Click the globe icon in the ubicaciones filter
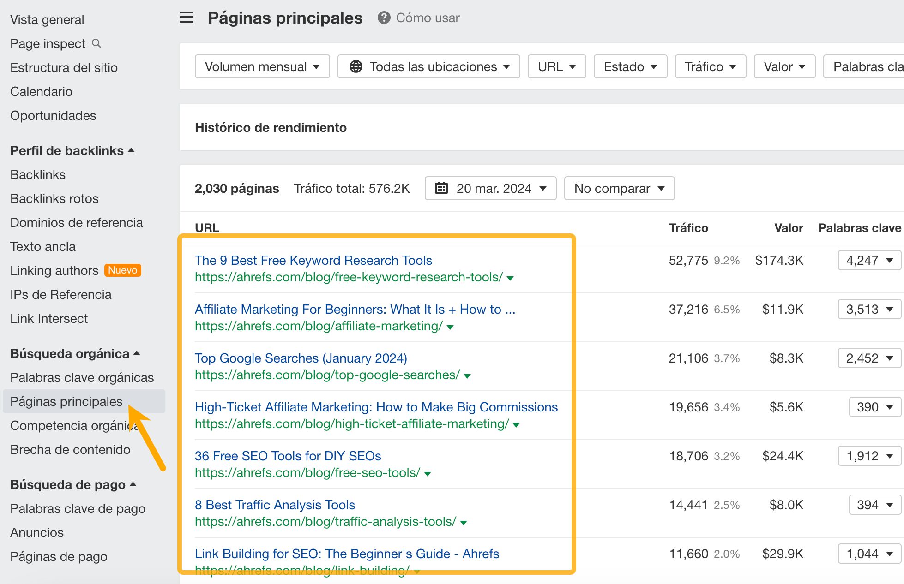The image size is (904, 584). click(x=355, y=66)
